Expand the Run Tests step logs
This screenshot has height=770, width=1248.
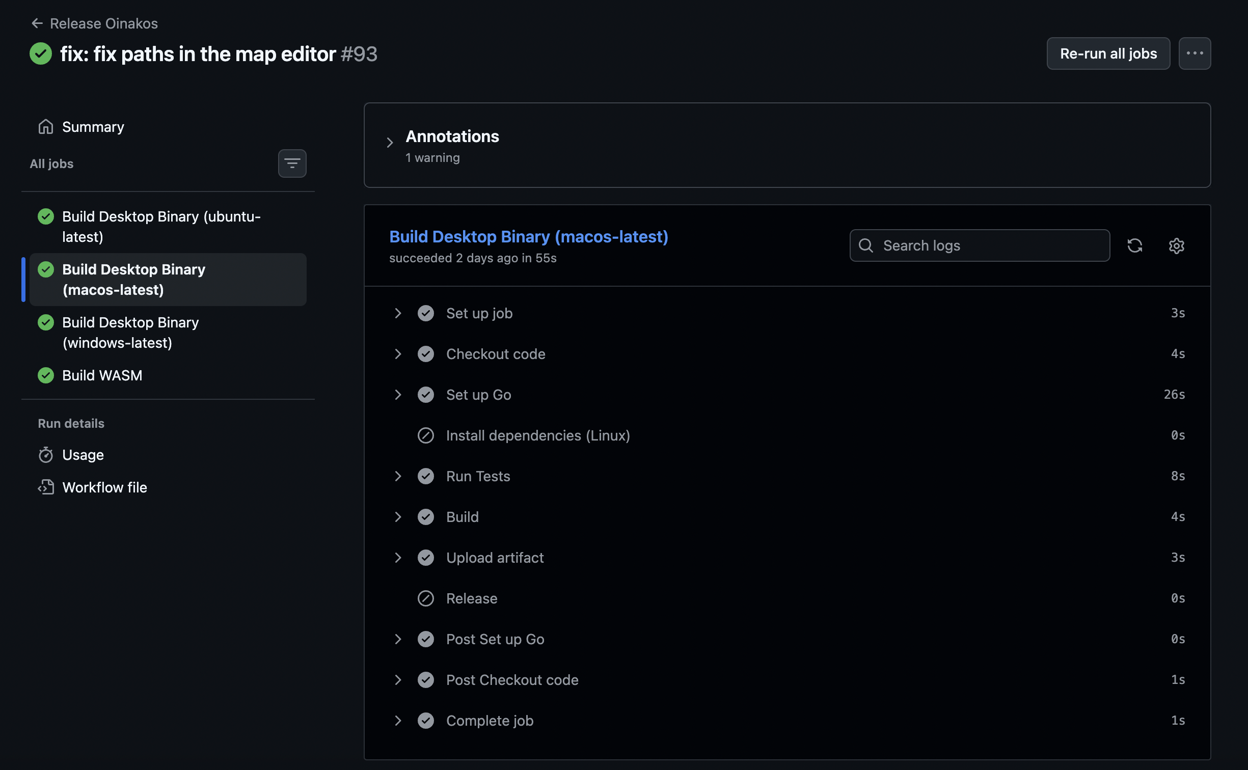[398, 476]
